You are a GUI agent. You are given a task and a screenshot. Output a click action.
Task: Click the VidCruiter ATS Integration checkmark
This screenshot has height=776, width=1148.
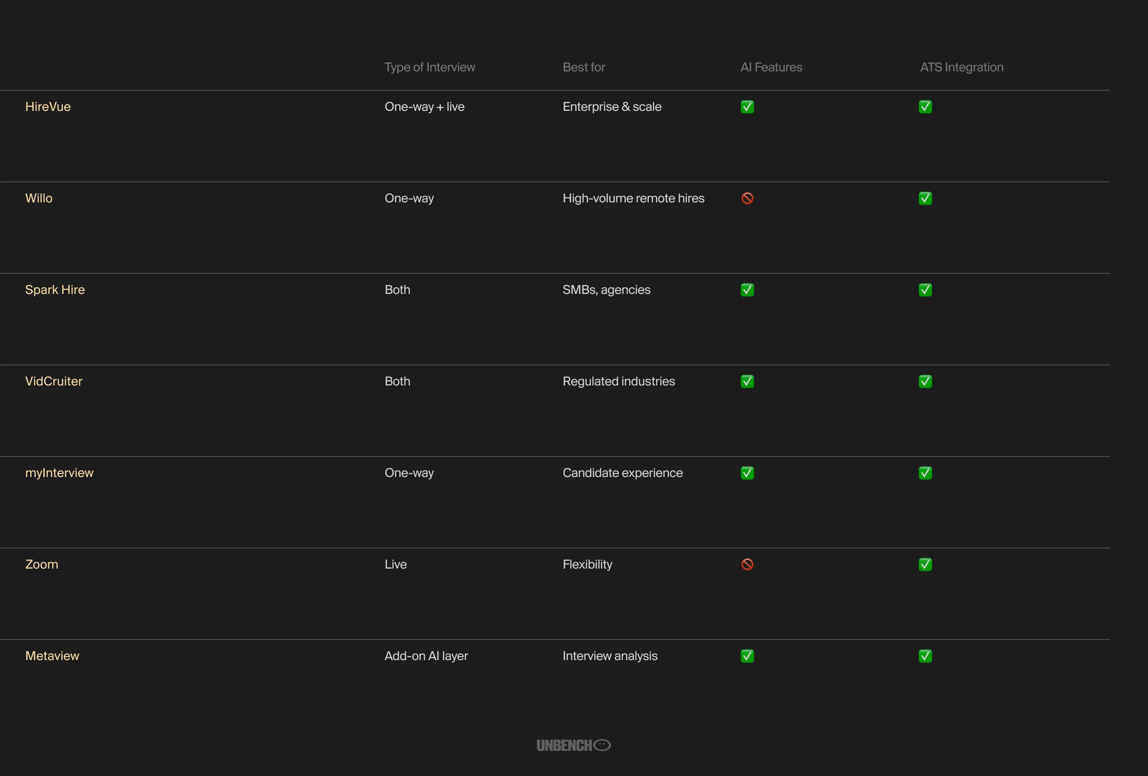925,381
